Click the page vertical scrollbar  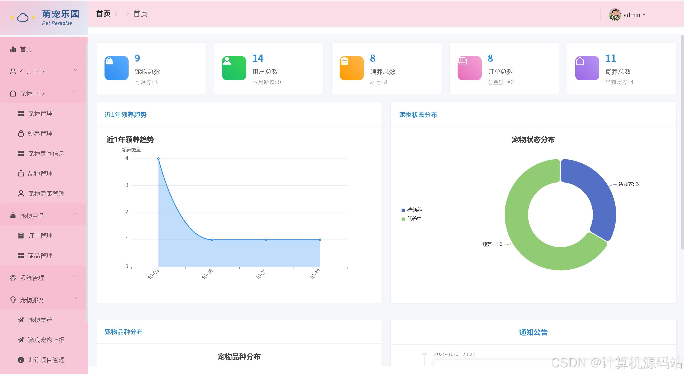click(682, 142)
